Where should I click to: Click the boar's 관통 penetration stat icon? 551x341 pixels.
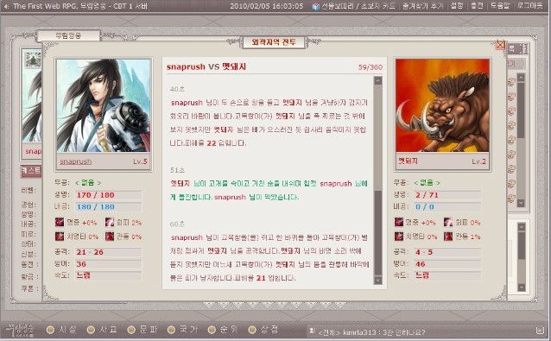(448, 237)
